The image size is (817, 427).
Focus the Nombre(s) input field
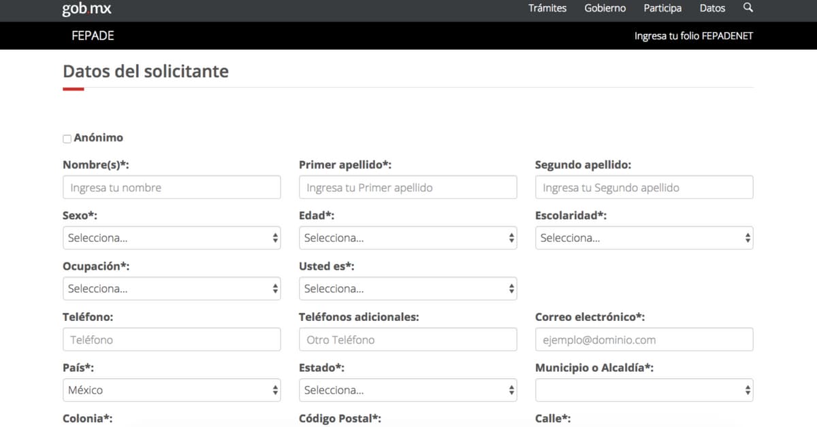(172, 188)
